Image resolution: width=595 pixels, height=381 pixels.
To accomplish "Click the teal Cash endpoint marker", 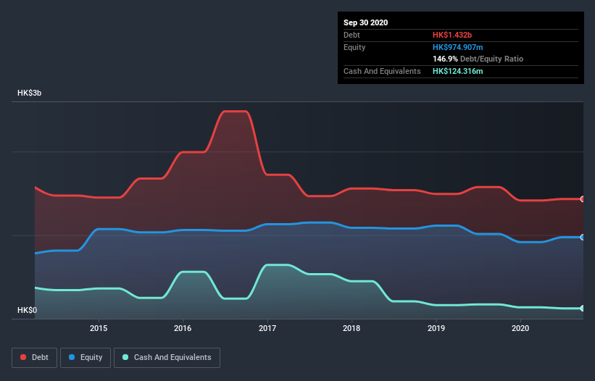I will tap(583, 309).
